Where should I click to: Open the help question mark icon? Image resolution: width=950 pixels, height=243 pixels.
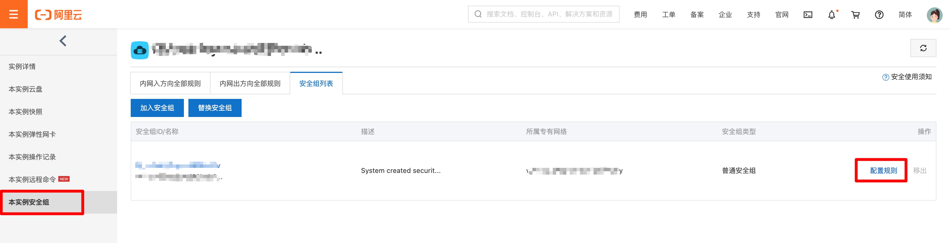click(x=879, y=15)
